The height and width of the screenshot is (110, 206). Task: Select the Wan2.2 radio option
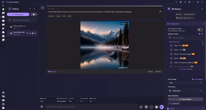(x=171, y=58)
